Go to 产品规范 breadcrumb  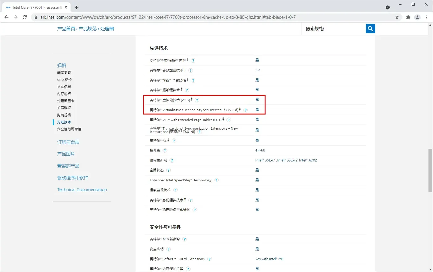pyautogui.click(x=88, y=29)
